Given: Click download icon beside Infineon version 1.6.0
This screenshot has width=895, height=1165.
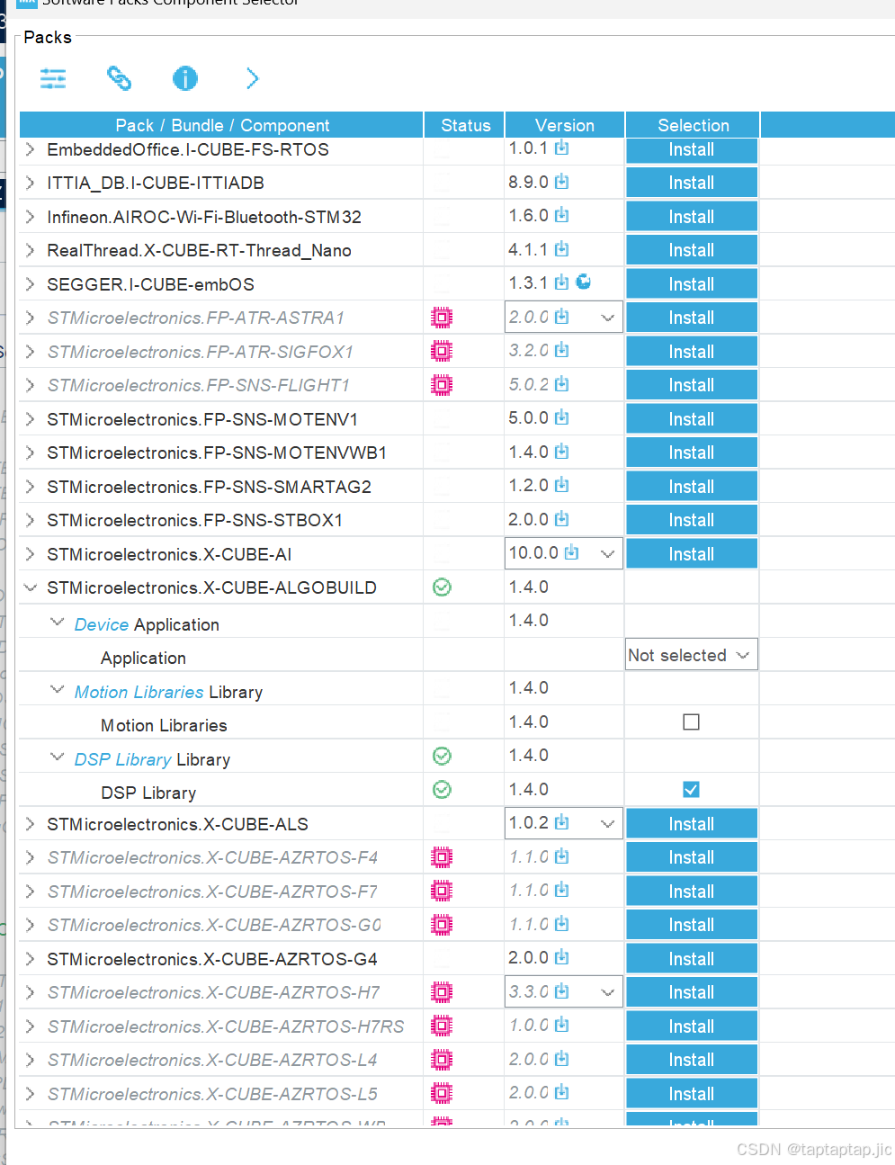Looking at the screenshot, I should coord(562,215).
